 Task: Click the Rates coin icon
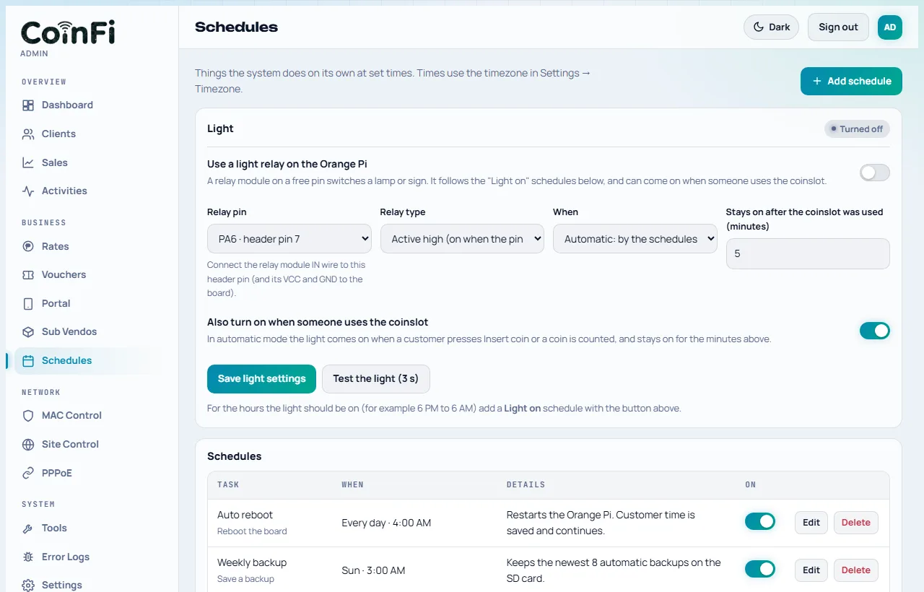[x=28, y=247]
